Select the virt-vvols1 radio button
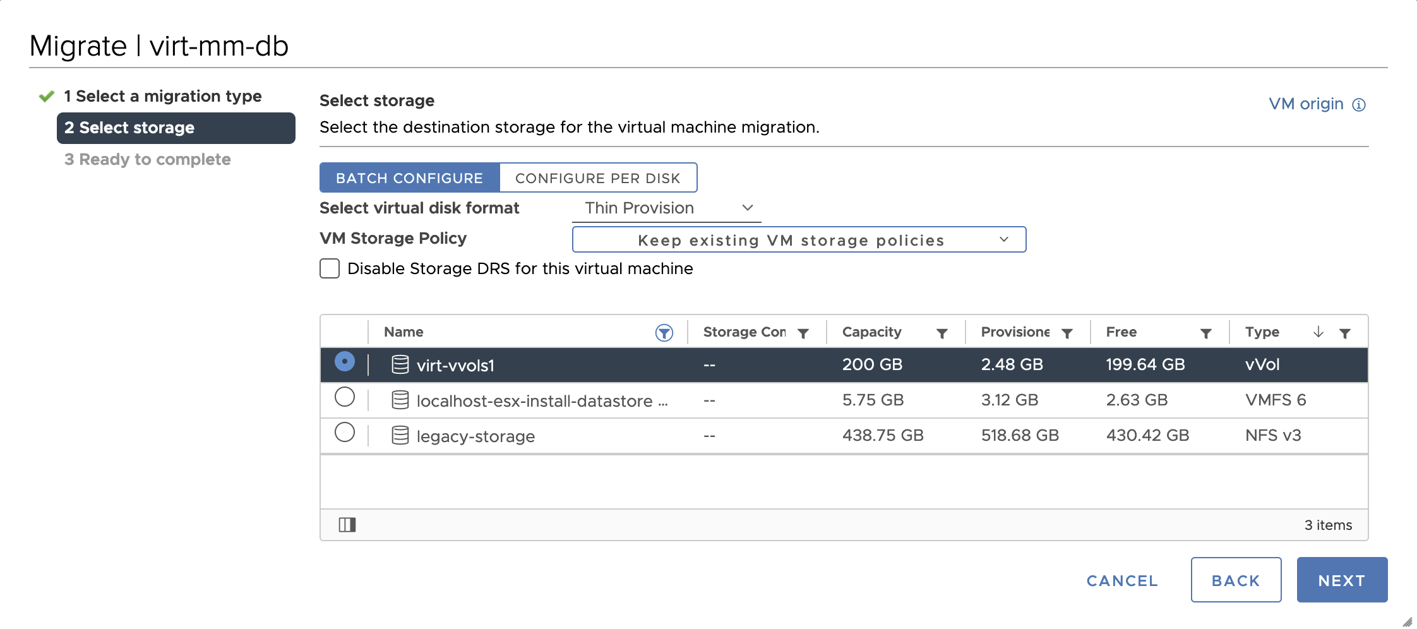The width and height of the screenshot is (1417, 629). click(x=344, y=361)
